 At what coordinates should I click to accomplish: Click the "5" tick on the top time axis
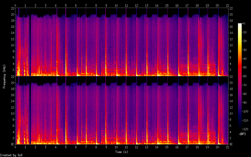coord(66,5)
